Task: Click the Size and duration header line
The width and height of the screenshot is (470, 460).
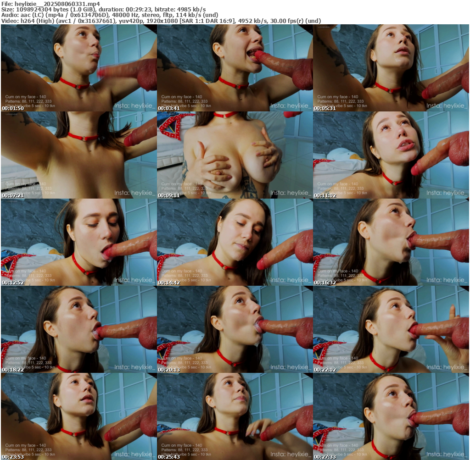Action: 103,9
